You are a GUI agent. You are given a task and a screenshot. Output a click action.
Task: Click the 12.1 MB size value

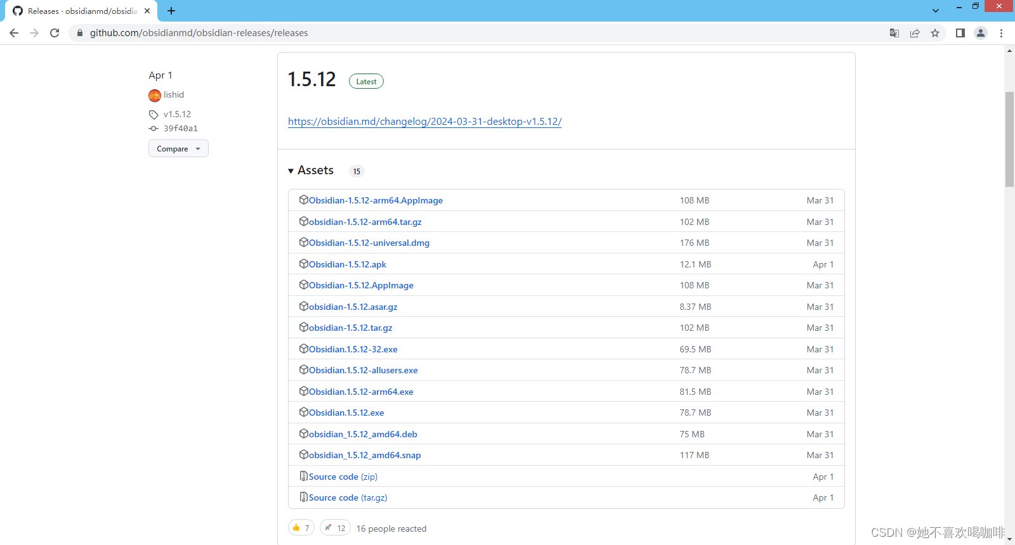[695, 264]
